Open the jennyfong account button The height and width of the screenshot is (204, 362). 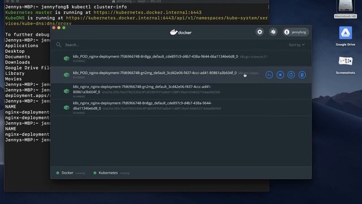(295, 32)
